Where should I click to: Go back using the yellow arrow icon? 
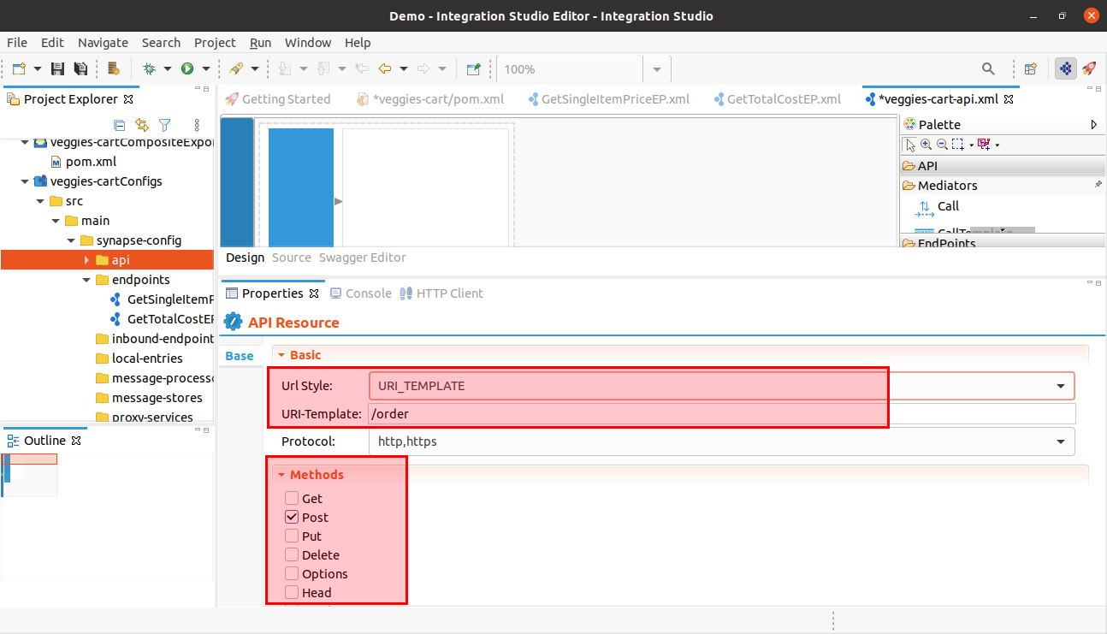(x=385, y=68)
